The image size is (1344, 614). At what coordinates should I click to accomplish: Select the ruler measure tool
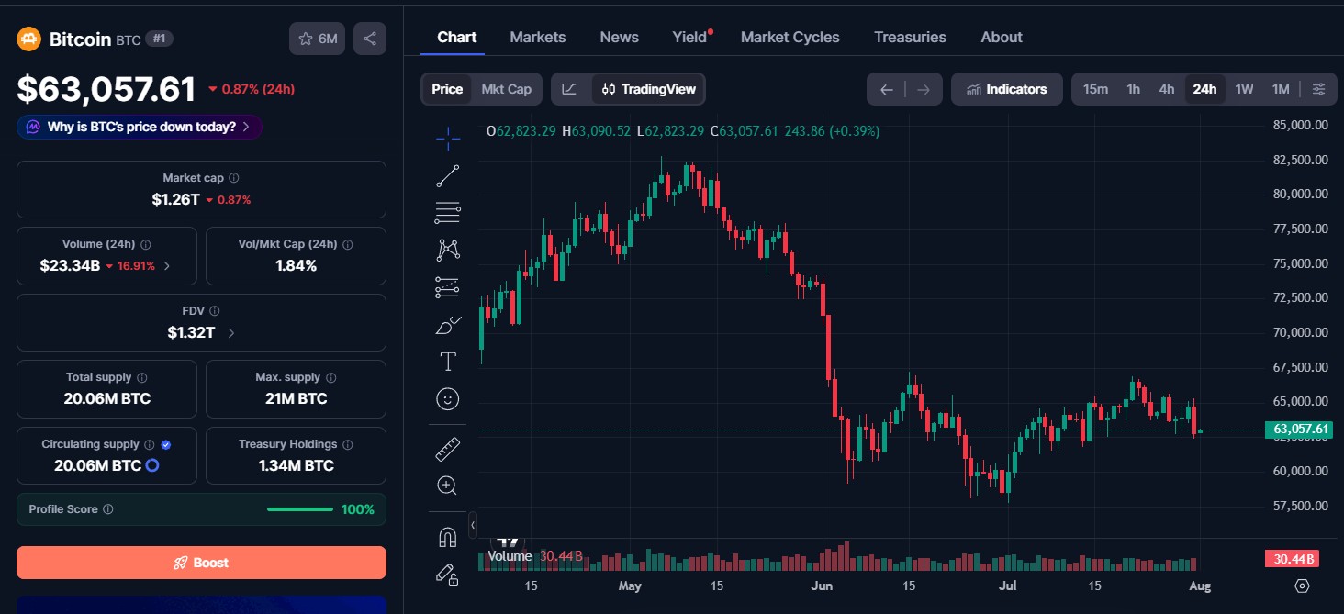(448, 449)
